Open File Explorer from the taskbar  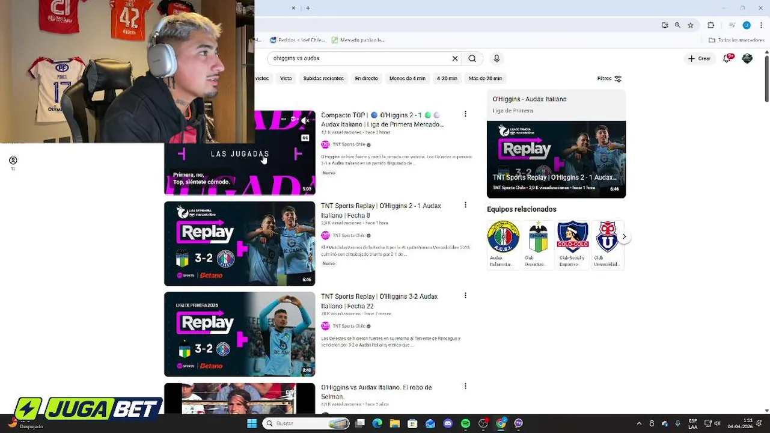tap(395, 423)
